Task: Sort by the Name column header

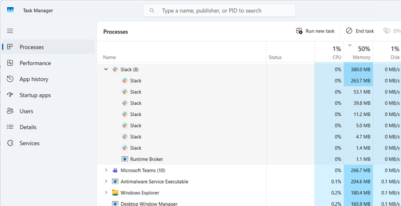Action: coord(182,52)
